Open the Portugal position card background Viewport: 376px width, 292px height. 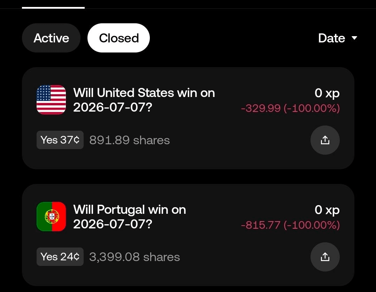coord(188,235)
